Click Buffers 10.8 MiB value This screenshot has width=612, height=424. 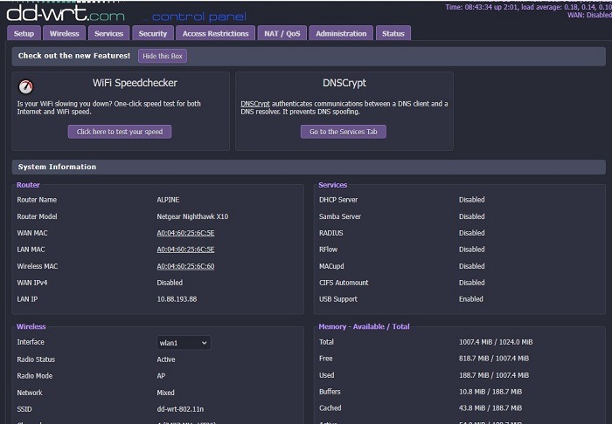tap(490, 392)
